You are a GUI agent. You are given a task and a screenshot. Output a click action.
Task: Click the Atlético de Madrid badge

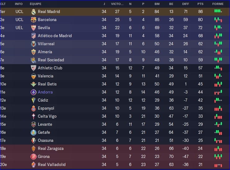pyautogui.click(x=34, y=36)
